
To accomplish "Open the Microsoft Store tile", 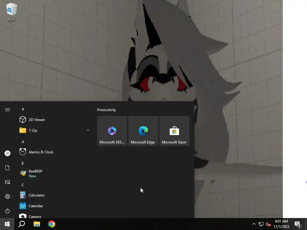I will pos(174,131).
